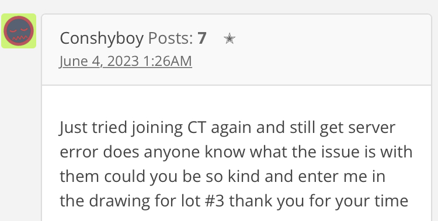Screen dimensions: 438x221
Task: Click Conshyboy's angry face avatar
Action: click(19, 31)
